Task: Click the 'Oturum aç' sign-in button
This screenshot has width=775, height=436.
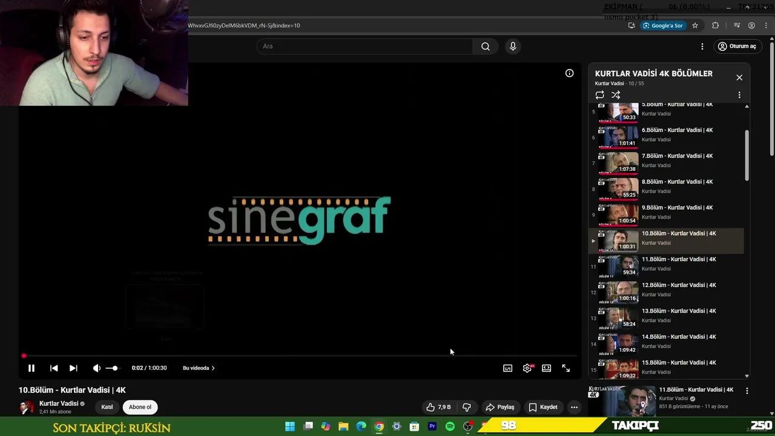Action: click(x=737, y=47)
